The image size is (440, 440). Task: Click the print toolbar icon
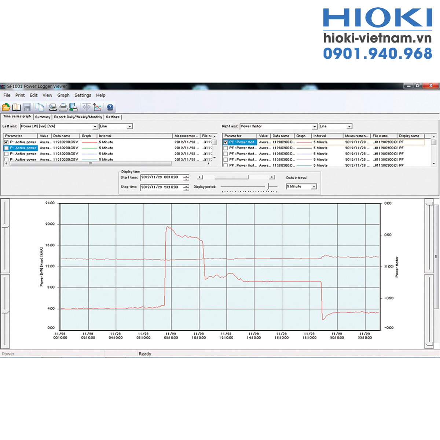pos(63,107)
